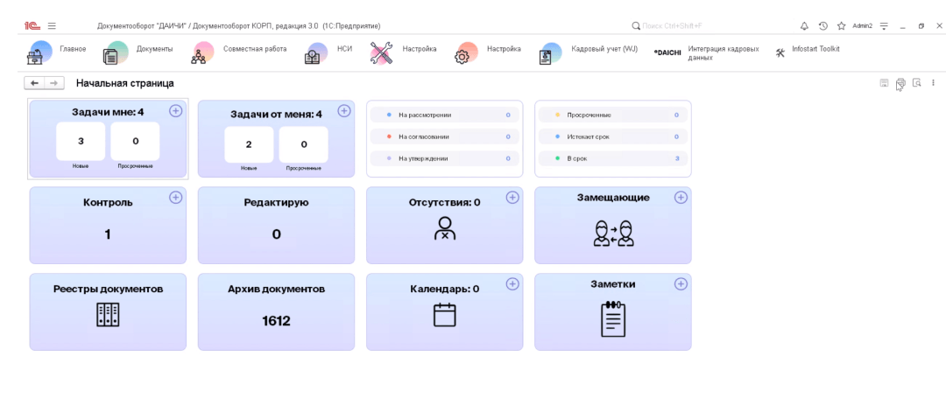Click plus on the Заметки card
This screenshot has height=419, width=946.
pyautogui.click(x=681, y=284)
